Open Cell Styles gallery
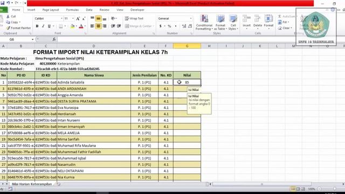 [x=233, y=23]
